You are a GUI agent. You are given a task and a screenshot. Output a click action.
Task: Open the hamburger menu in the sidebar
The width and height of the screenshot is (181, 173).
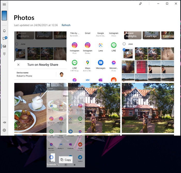point(4,4)
